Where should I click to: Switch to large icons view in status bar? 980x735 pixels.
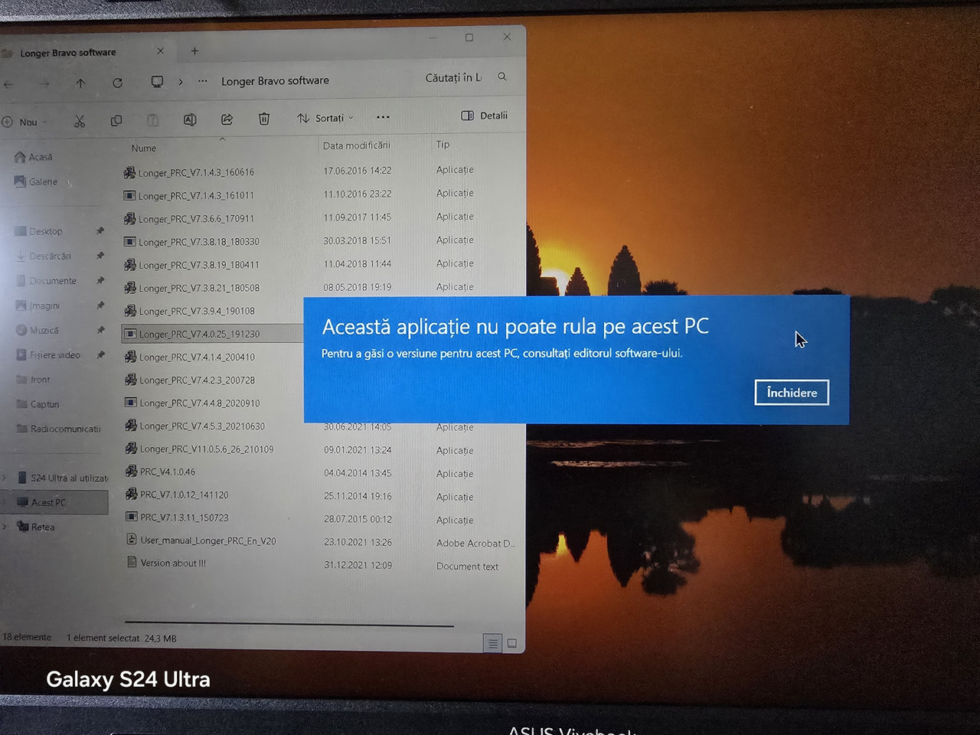pos(512,643)
